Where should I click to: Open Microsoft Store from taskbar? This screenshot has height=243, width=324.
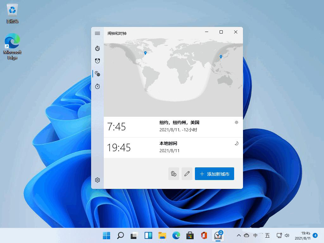(190, 235)
